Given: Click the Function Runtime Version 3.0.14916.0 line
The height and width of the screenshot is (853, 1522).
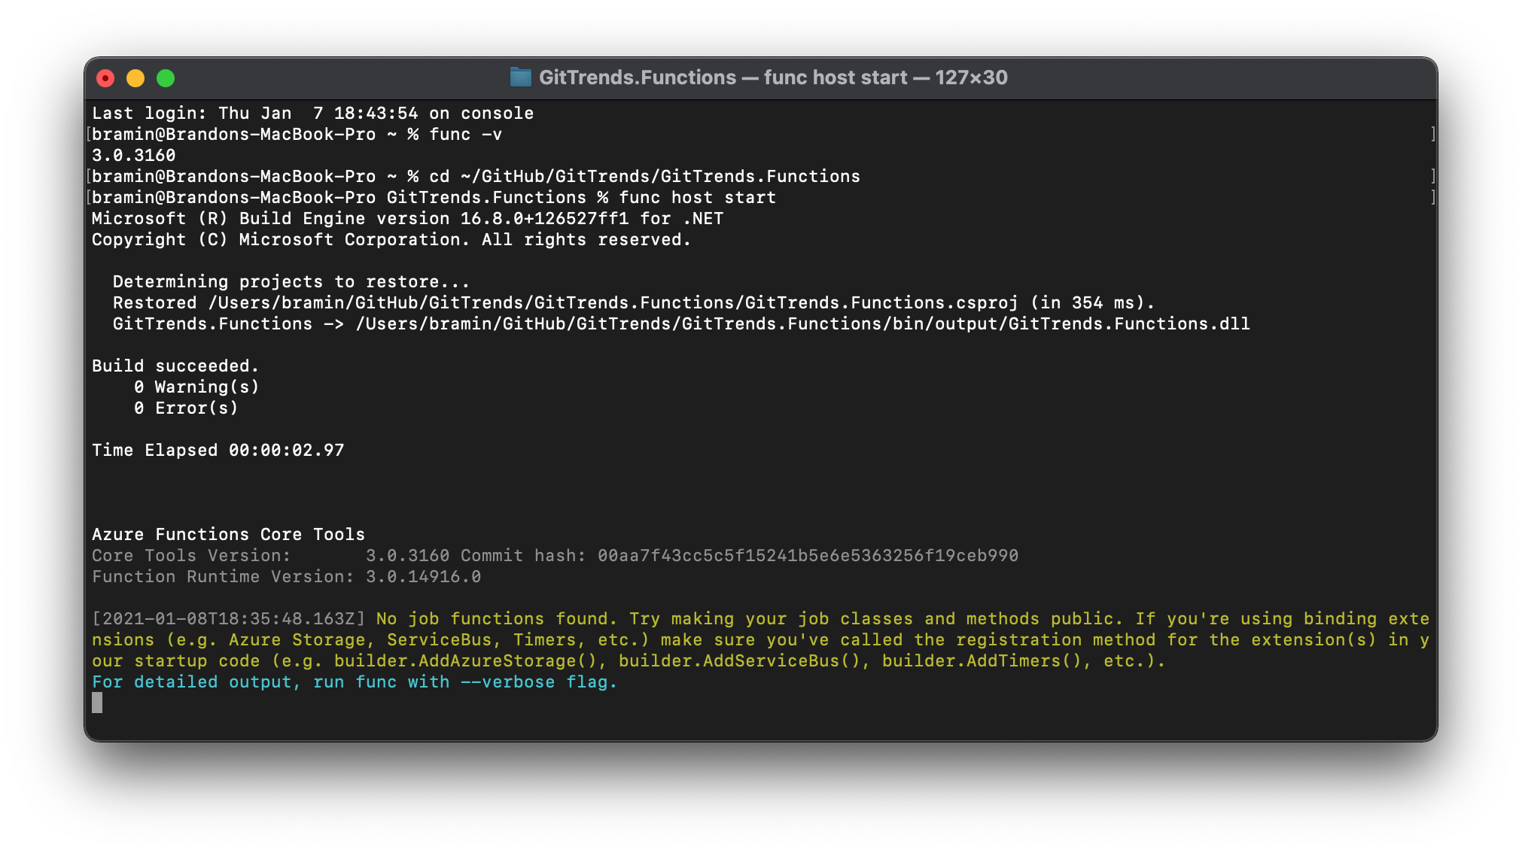Looking at the screenshot, I should [x=285, y=576].
